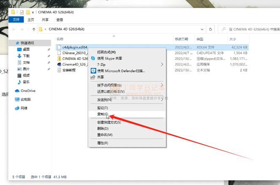The height and width of the screenshot is (185, 280).
Task: Click the Forward navigation arrow
Action: [x=22, y=30]
